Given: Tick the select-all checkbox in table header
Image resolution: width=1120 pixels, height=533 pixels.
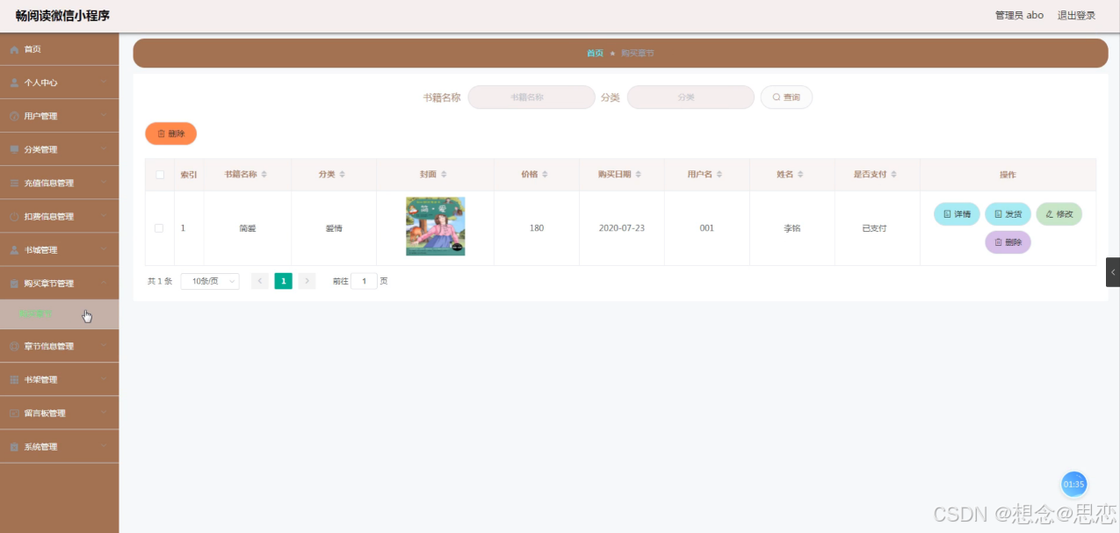Looking at the screenshot, I should pyautogui.click(x=160, y=175).
